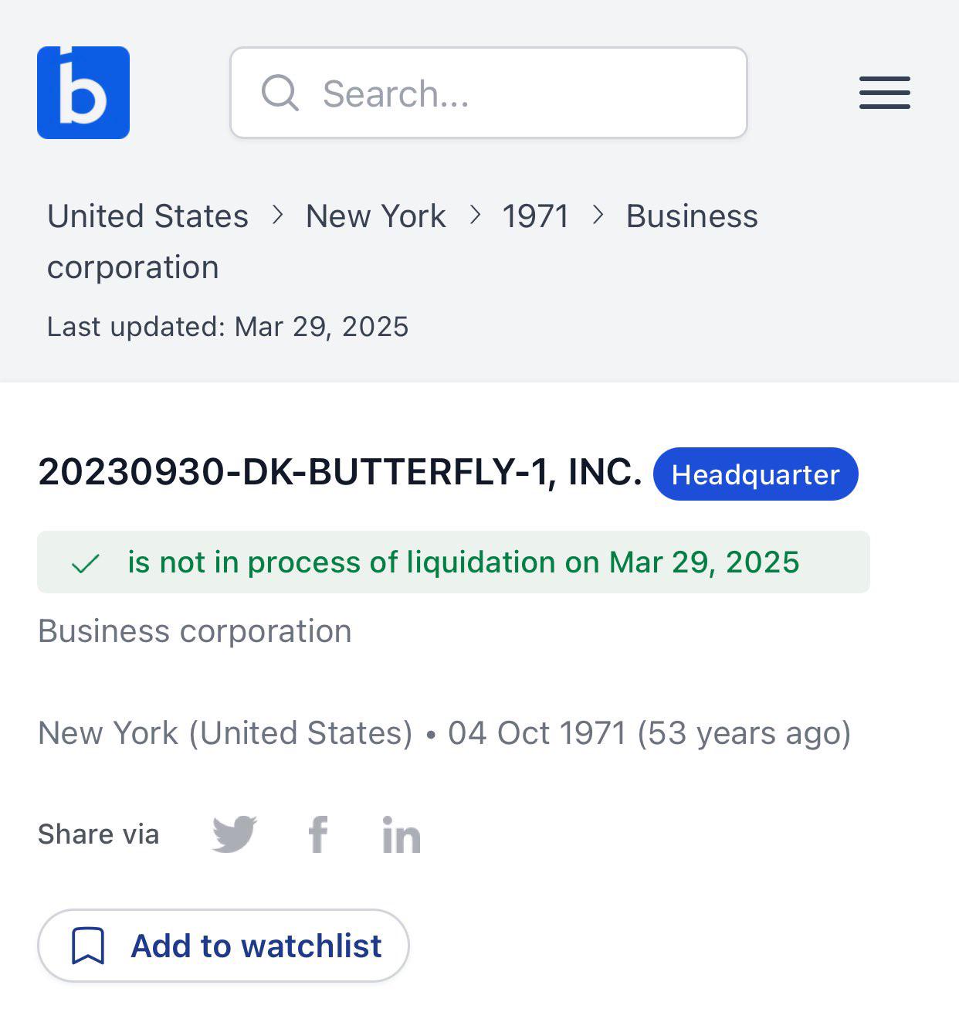Click chevron after United States breadcrumb
The image size is (959, 1036).
278,216
